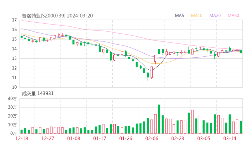Click the 03-14 date axis label
Viewport: 246px width, 146px height.
[x=230, y=138]
